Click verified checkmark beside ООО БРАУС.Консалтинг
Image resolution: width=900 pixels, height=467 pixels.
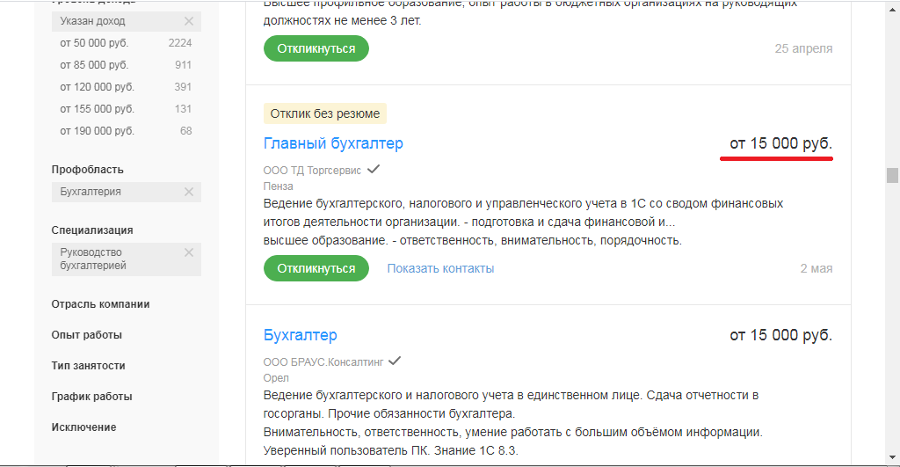[395, 361]
